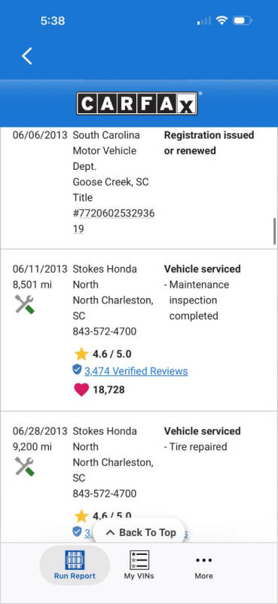Click the CARFAX logo
278x604 pixels.
[137, 103]
